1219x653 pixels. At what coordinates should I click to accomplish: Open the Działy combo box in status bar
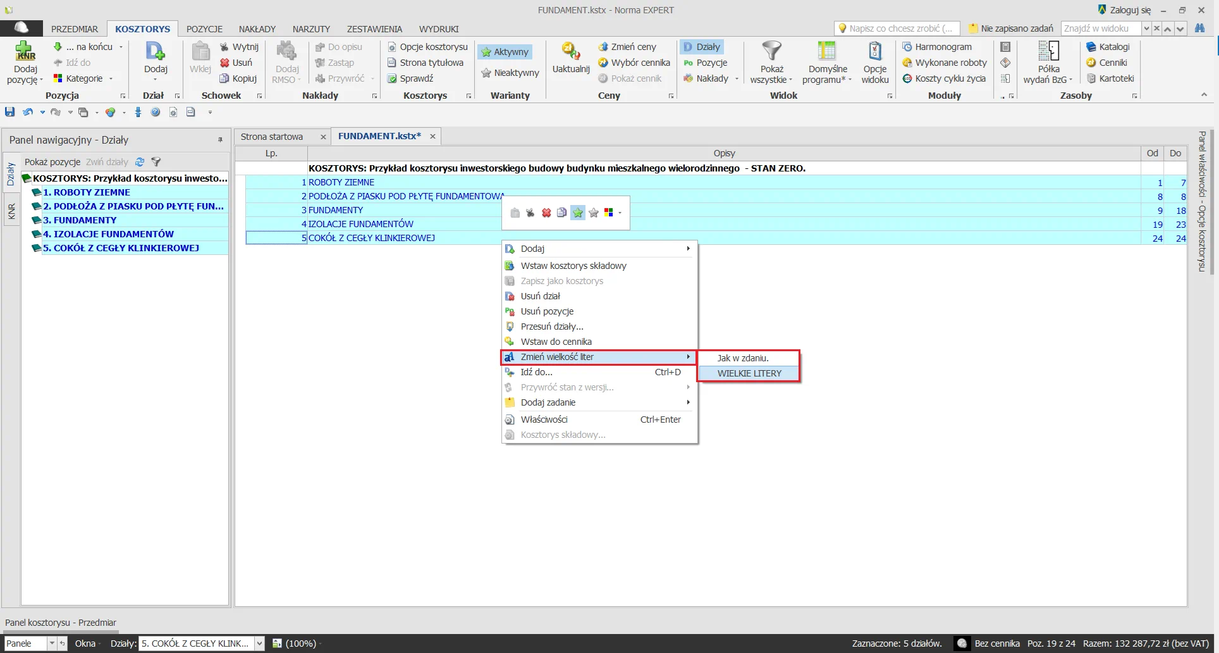pyautogui.click(x=259, y=644)
